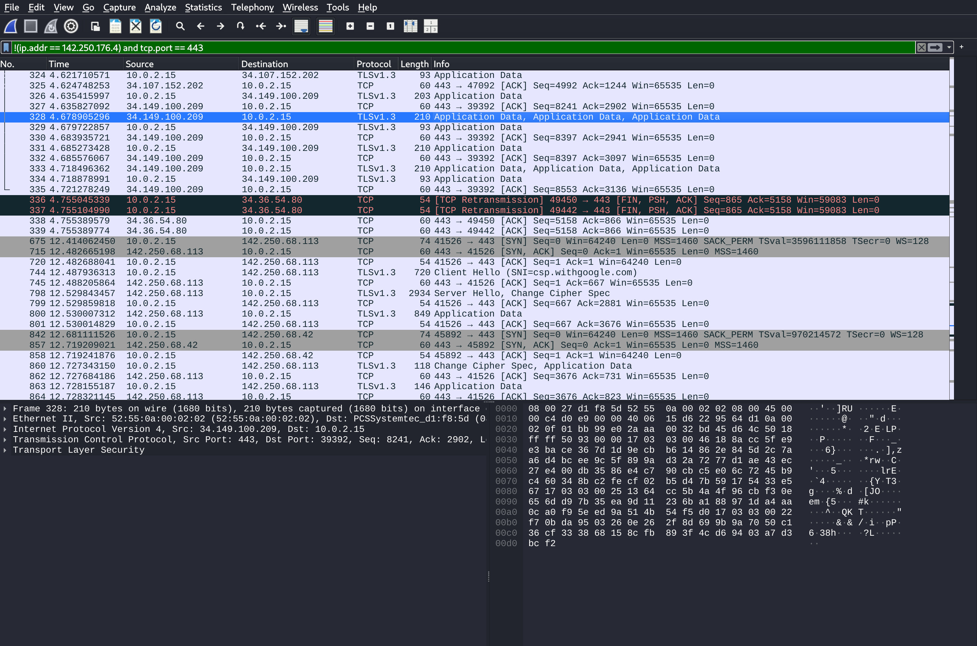Image resolution: width=977 pixels, height=646 pixels.
Task: Open the Tools menu
Action: [338, 8]
